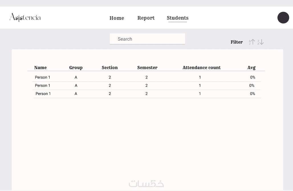Sort students Z to A descending

(x=261, y=42)
